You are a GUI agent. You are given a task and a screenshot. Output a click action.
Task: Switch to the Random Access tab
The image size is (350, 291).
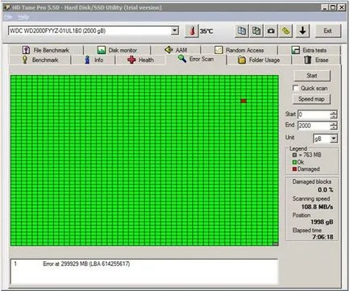(240, 50)
